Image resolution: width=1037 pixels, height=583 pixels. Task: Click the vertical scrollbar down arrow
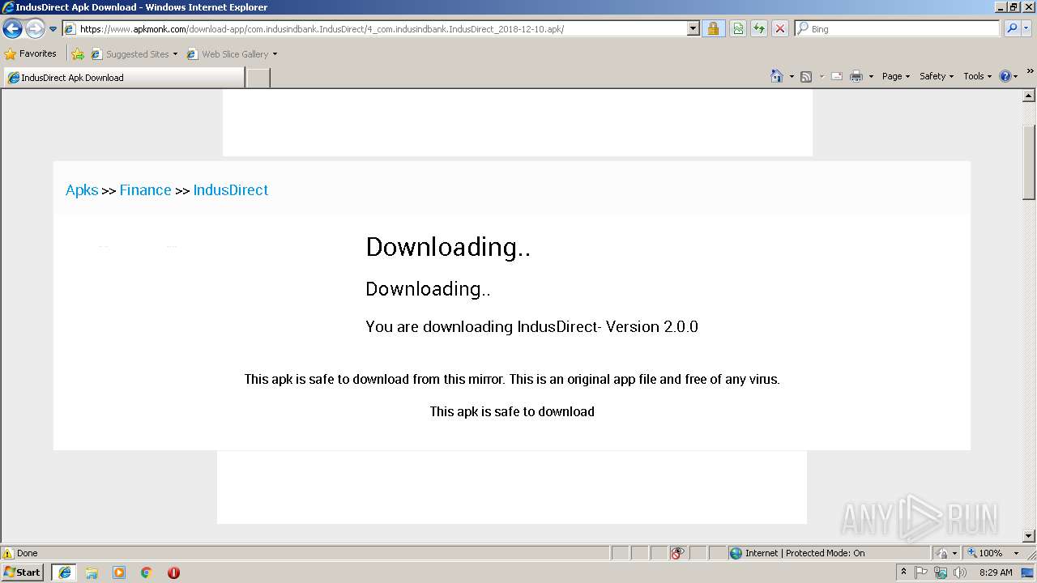1030,535
